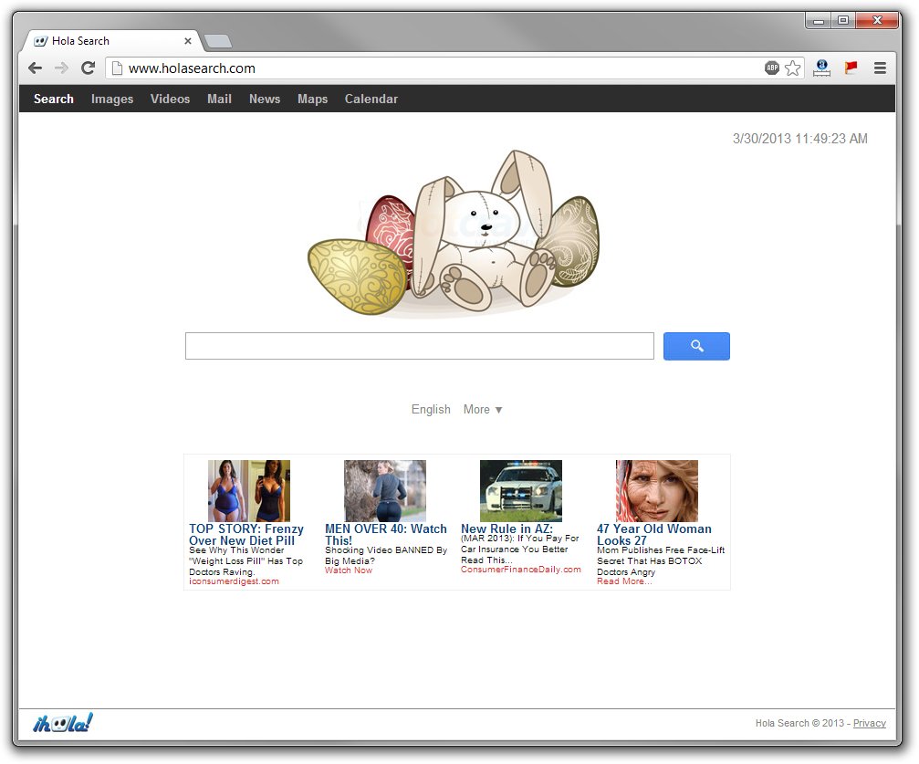Select Search in the black nav bar

pyautogui.click(x=53, y=99)
